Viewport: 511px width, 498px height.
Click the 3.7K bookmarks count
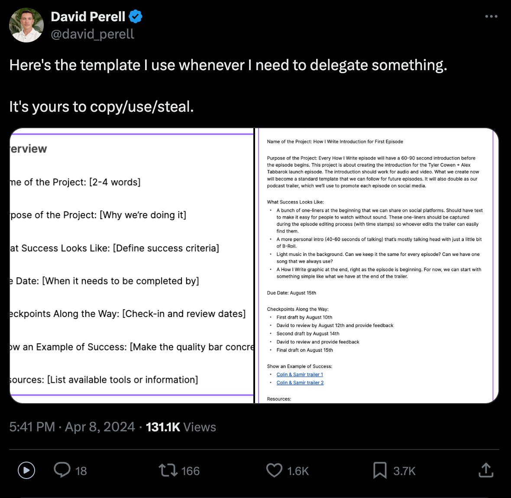(x=404, y=471)
